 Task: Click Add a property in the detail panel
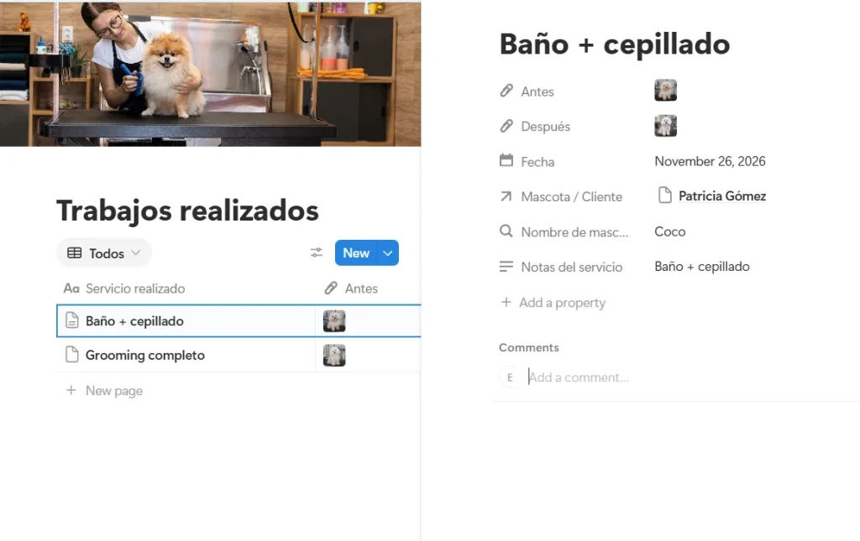pos(553,302)
